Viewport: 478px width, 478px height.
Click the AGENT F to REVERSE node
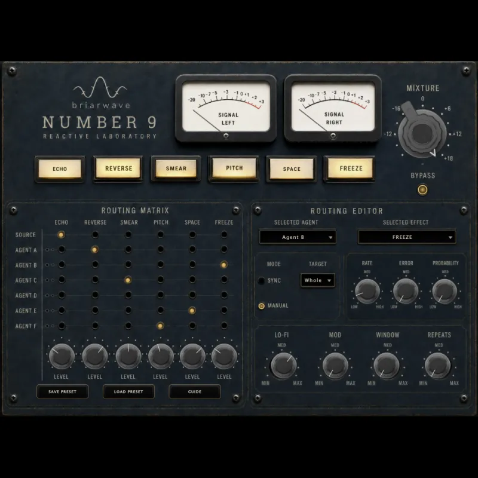pos(95,326)
